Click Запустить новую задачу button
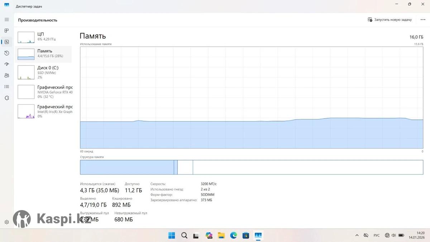Image resolution: width=430 pixels, height=242 pixels. tap(390, 20)
